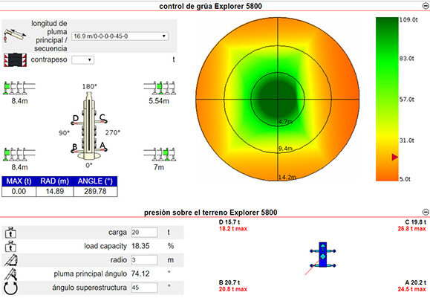Click the 20.8 t max limit for B
This screenshot has width=430, height=301.
coord(233,289)
